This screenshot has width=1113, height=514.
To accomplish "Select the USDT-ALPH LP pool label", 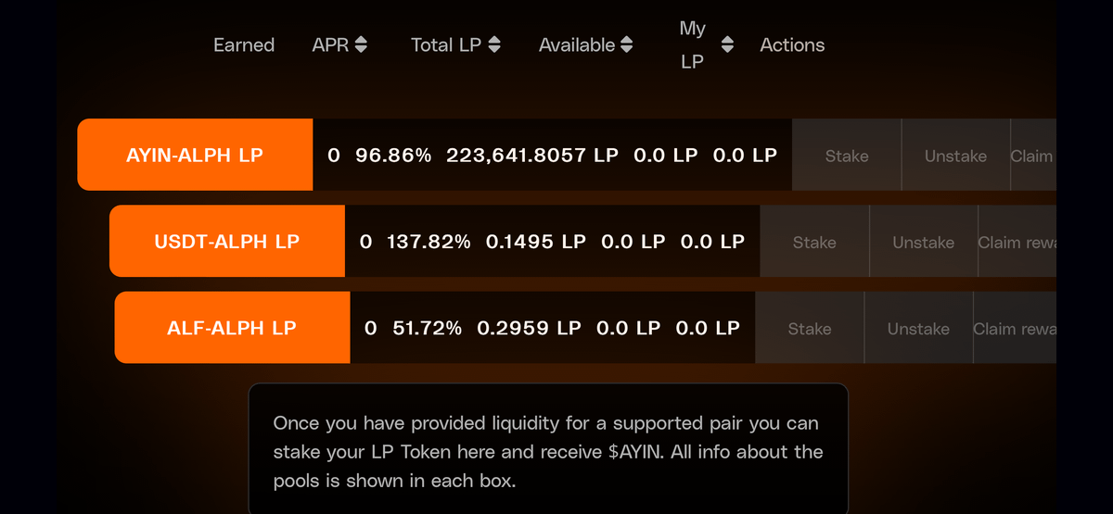I will (227, 242).
